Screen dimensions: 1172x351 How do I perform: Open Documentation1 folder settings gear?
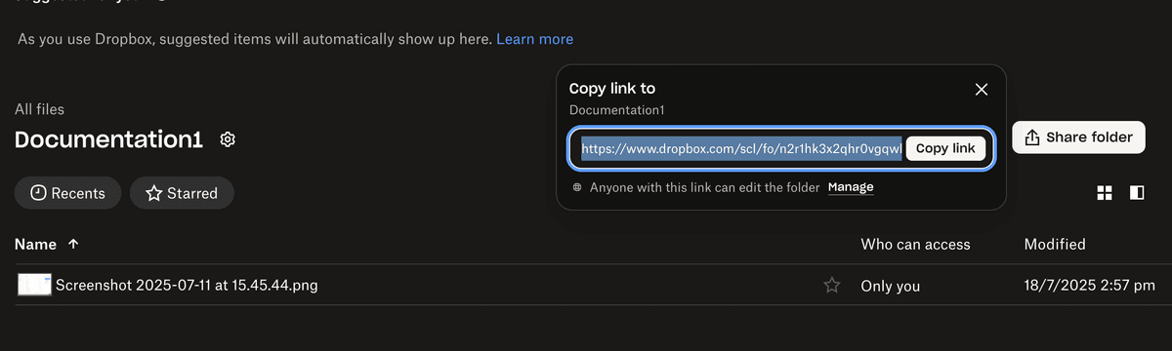228,139
